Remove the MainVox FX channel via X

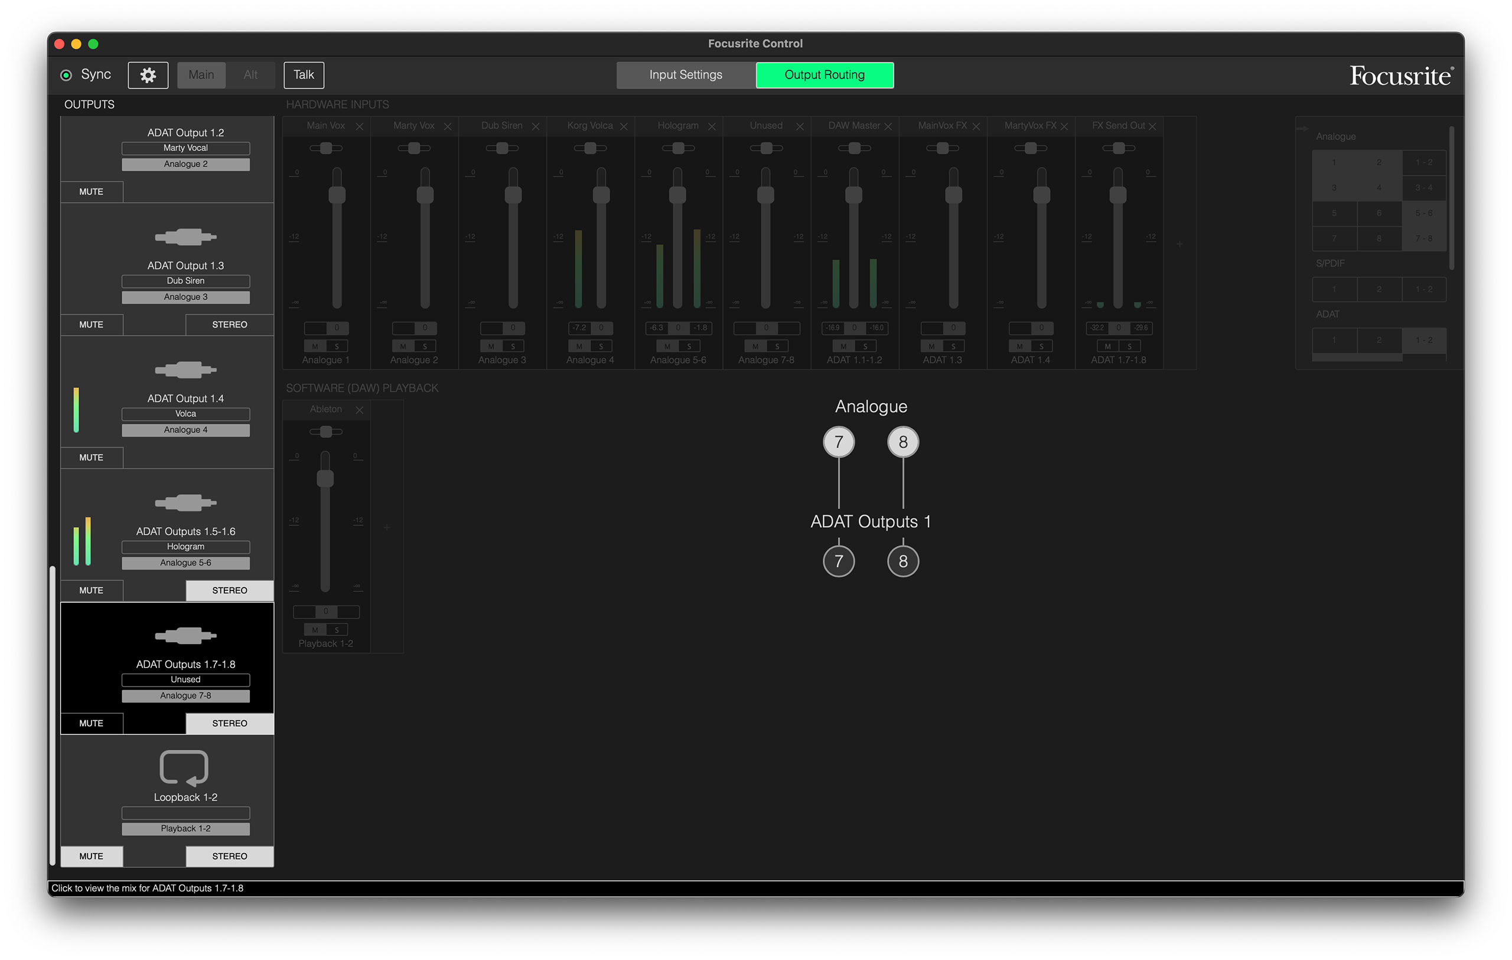(976, 126)
